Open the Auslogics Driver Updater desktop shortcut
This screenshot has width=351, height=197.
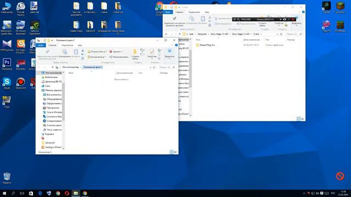tap(21, 47)
